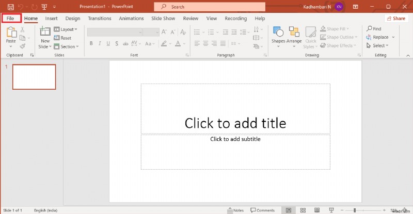Switch to the Transitions tab

pyautogui.click(x=99, y=18)
